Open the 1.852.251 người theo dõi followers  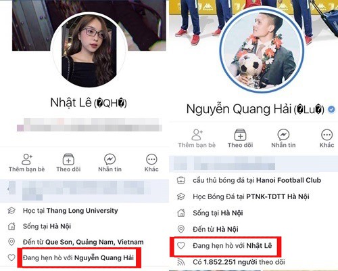pyautogui.click(x=244, y=262)
